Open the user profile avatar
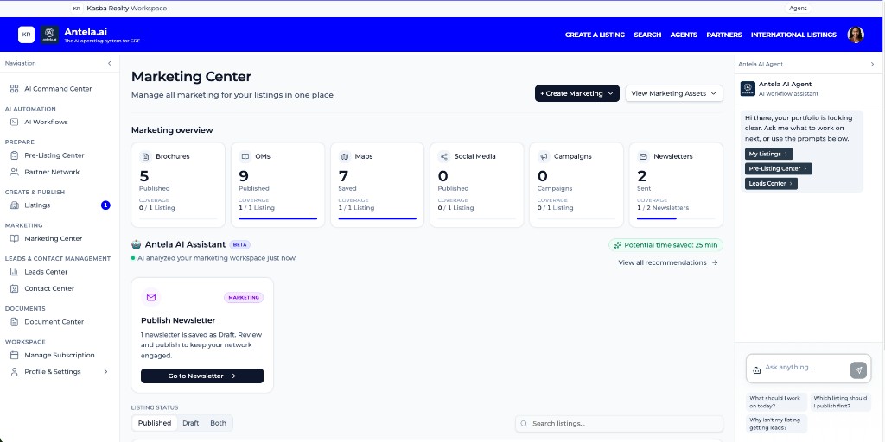This screenshot has height=442, width=885. [856, 35]
